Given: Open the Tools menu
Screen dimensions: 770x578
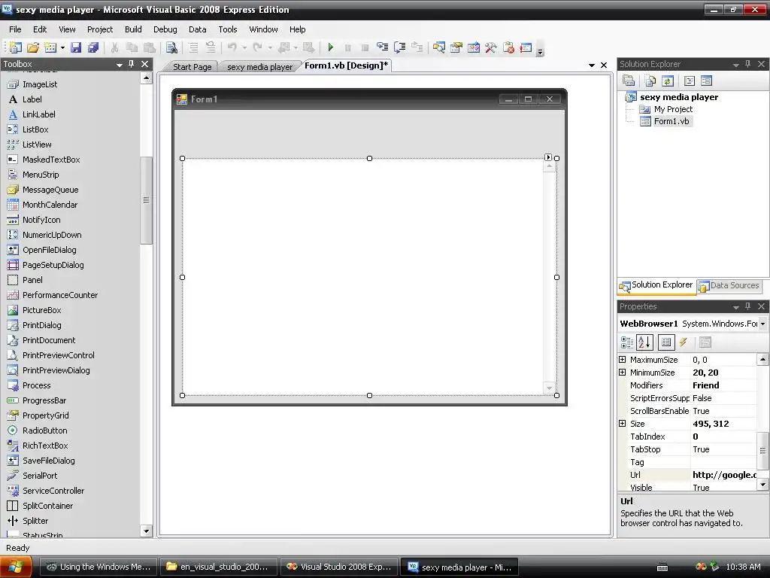Looking at the screenshot, I should coord(228,29).
